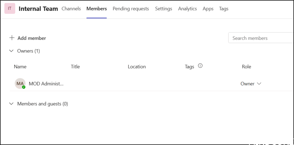Open the Pending requests tab
Image resolution: width=294 pixels, height=145 pixels.
coord(131,9)
